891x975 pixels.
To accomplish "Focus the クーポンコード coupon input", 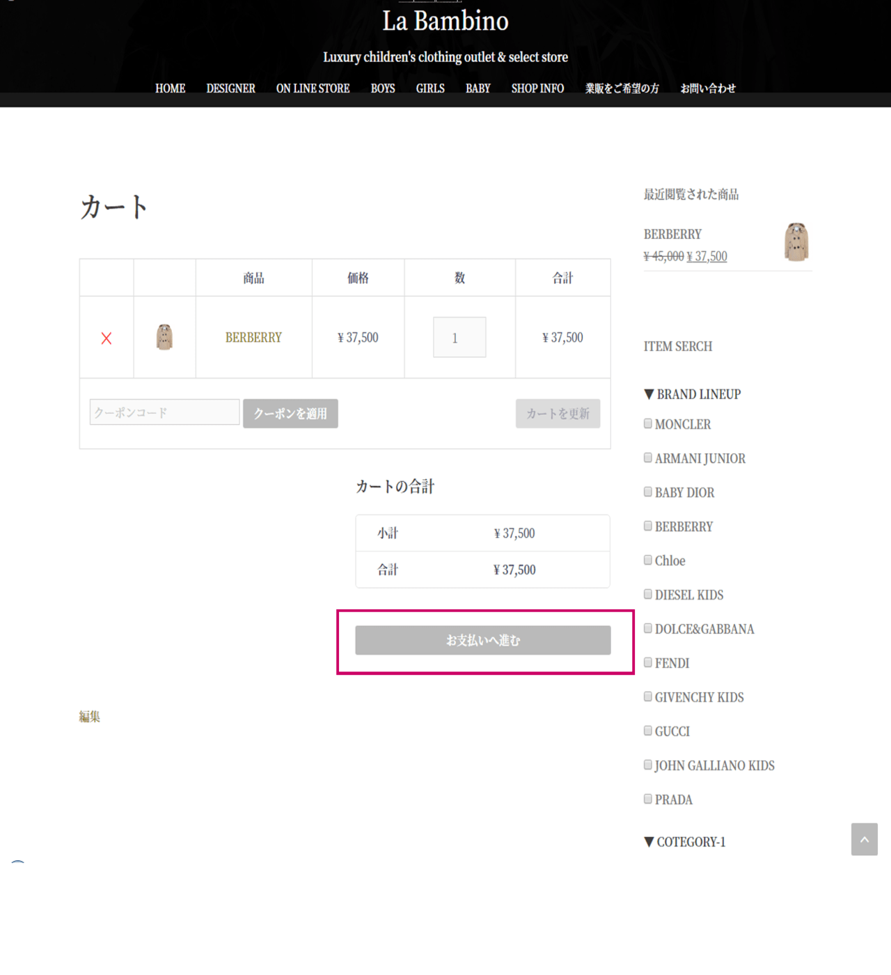I will tap(164, 412).
